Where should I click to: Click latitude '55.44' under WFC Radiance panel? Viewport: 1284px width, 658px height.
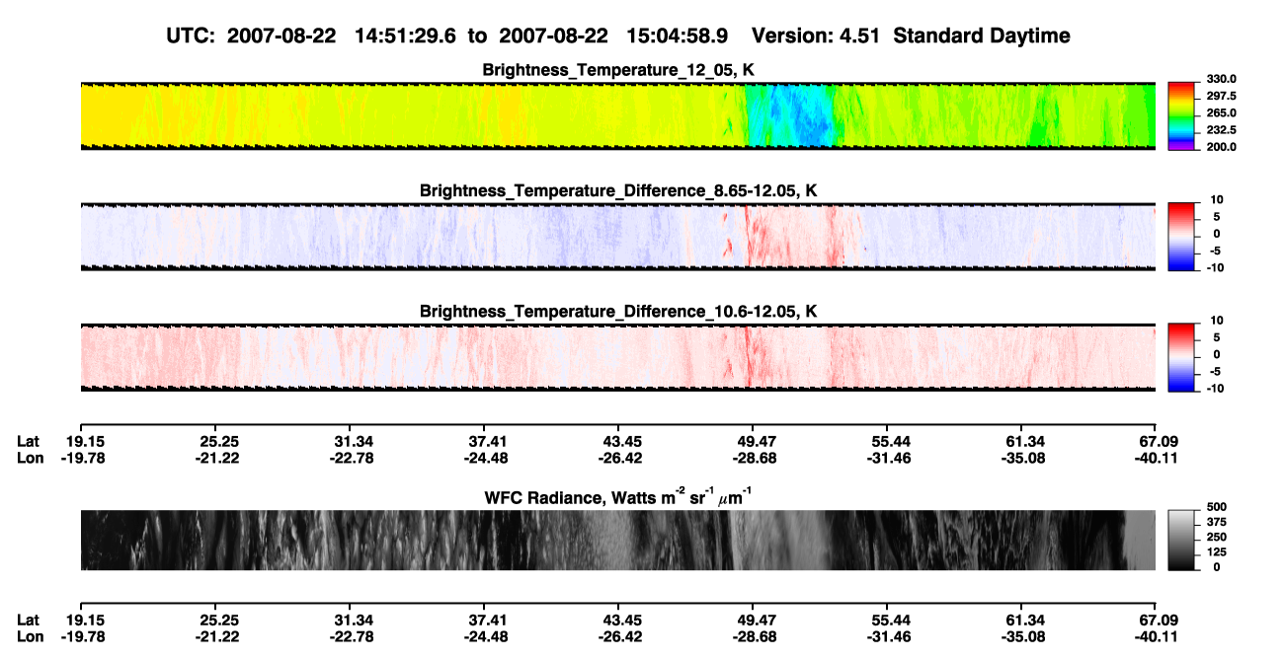pyautogui.click(x=891, y=620)
